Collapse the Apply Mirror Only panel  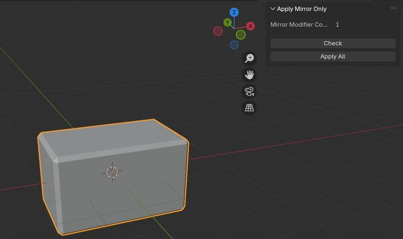(x=273, y=9)
